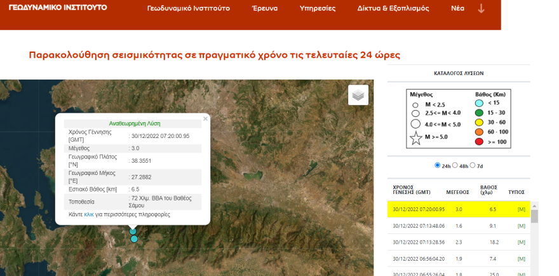Viewport: 559px width, 276px height.
Task: Open the Δίκτυα & Εξοπλισμός menu
Action: 393,8
